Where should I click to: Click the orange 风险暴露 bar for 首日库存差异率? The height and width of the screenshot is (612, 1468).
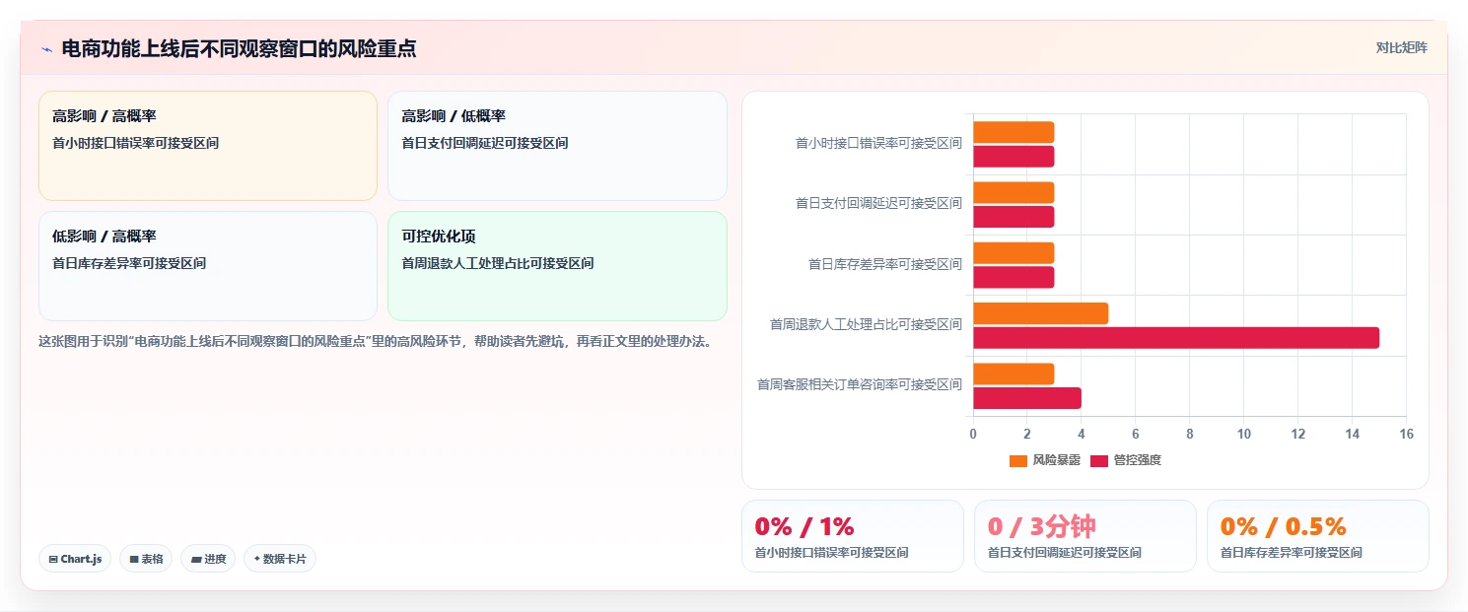[x=1014, y=253]
